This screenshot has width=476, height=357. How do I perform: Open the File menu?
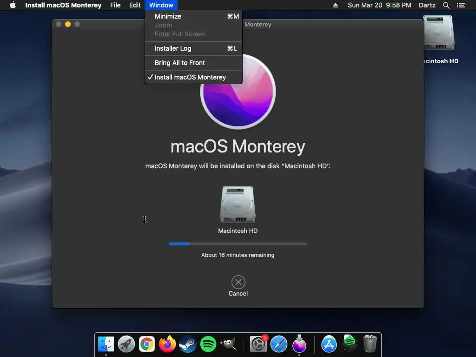(x=115, y=5)
